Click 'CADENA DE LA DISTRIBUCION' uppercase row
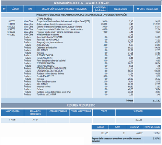This screenshot has height=145, width=162. 50,71
